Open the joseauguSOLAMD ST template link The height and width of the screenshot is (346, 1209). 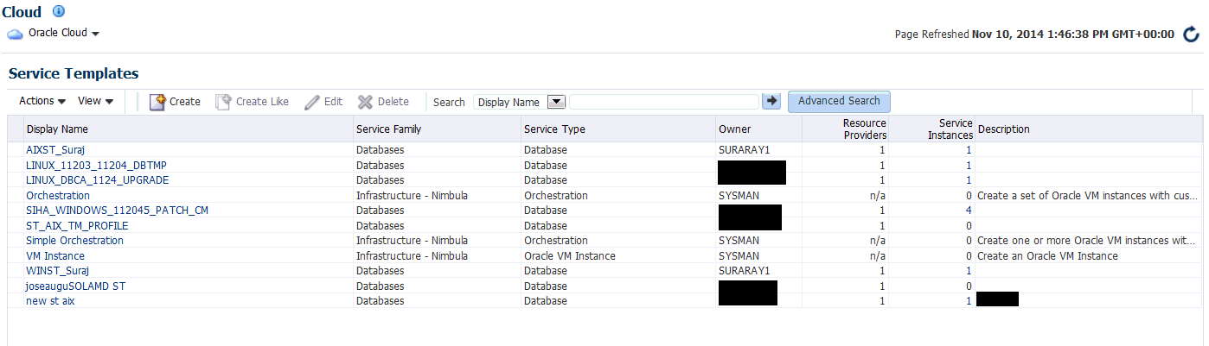pyautogui.click(x=76, y=286)
